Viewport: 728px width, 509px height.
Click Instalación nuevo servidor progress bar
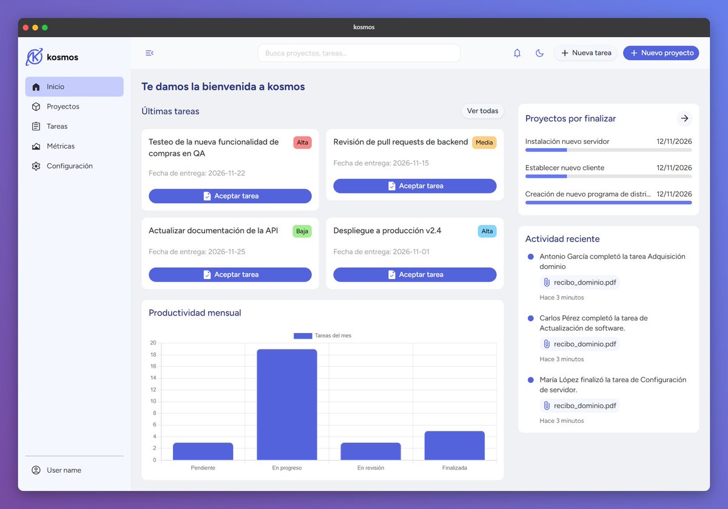(608, 150)
